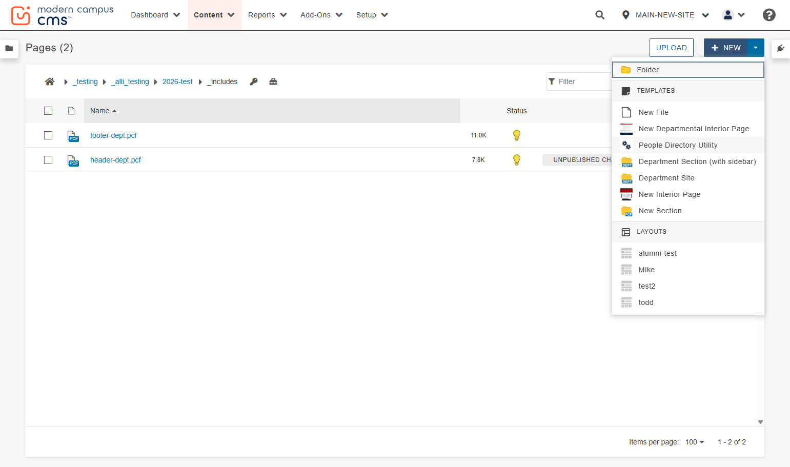Expand the Dashboard menu
The height and width of the screenshot is (467, 790).
155,15
